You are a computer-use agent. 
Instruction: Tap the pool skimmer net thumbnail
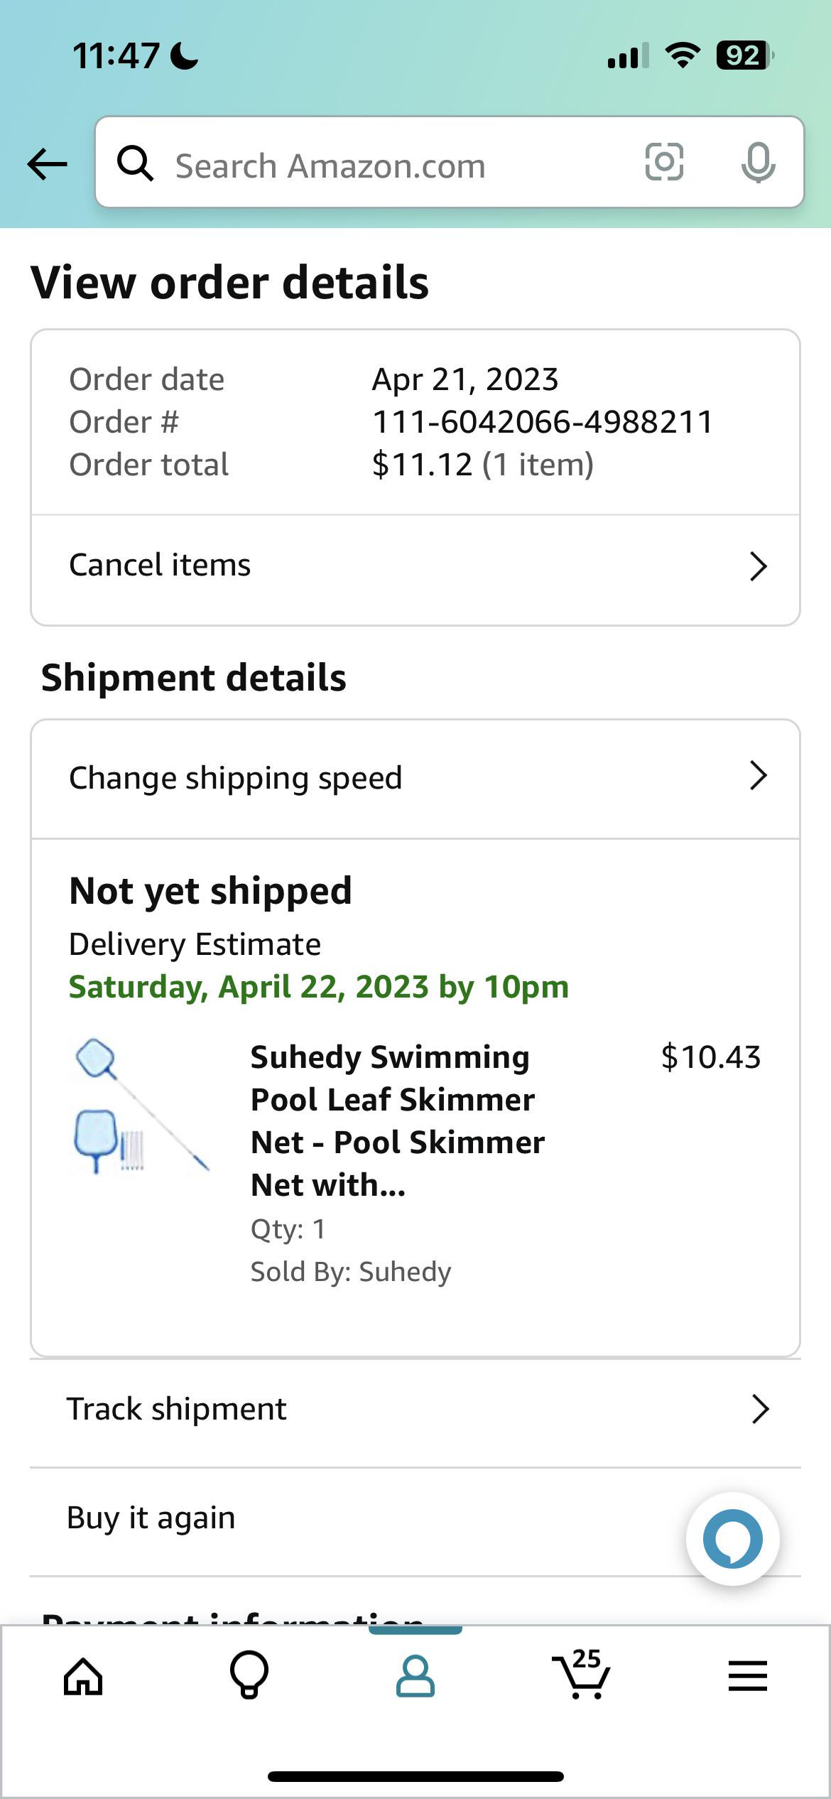141,1106
